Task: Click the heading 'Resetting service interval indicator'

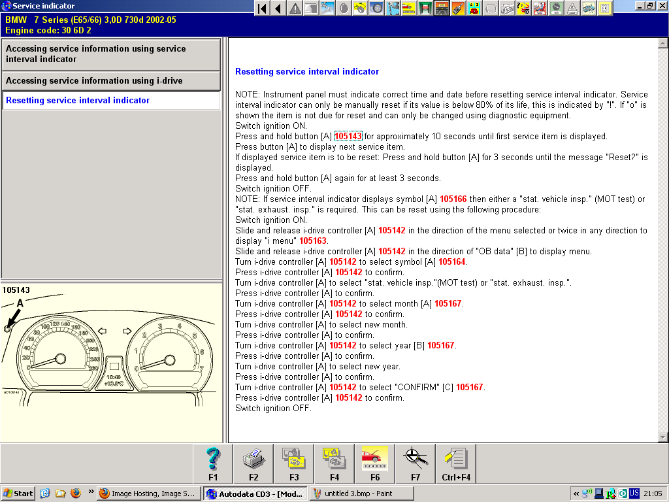Action: coord(307,72)
